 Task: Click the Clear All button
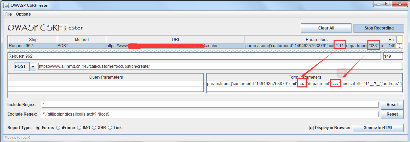click(x=326, y=28)
